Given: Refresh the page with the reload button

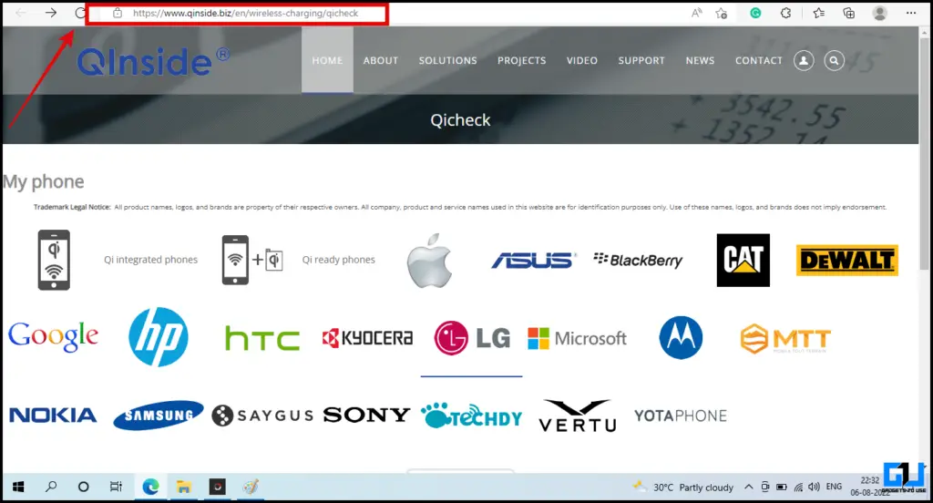Looking at the screenshot, I should pyautogui.click(x=80, y=13).
